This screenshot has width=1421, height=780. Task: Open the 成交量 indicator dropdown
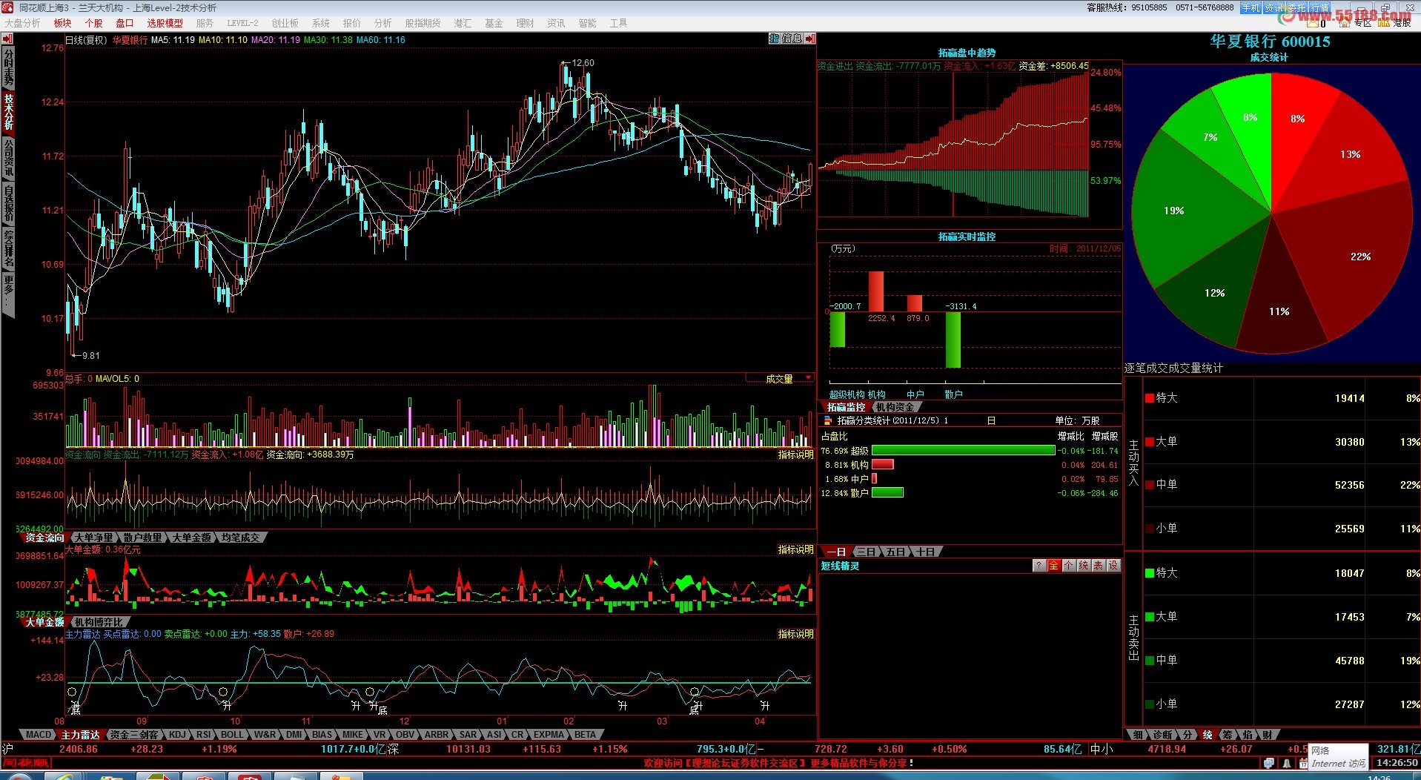tap(779, 379)
